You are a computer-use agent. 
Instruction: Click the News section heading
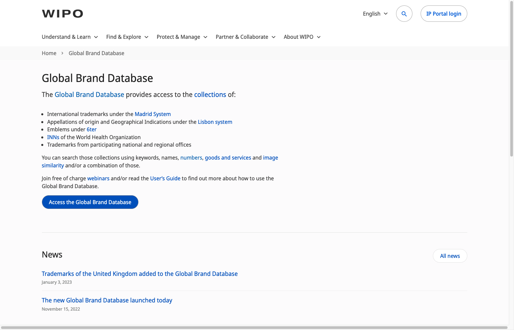(52, 255)
